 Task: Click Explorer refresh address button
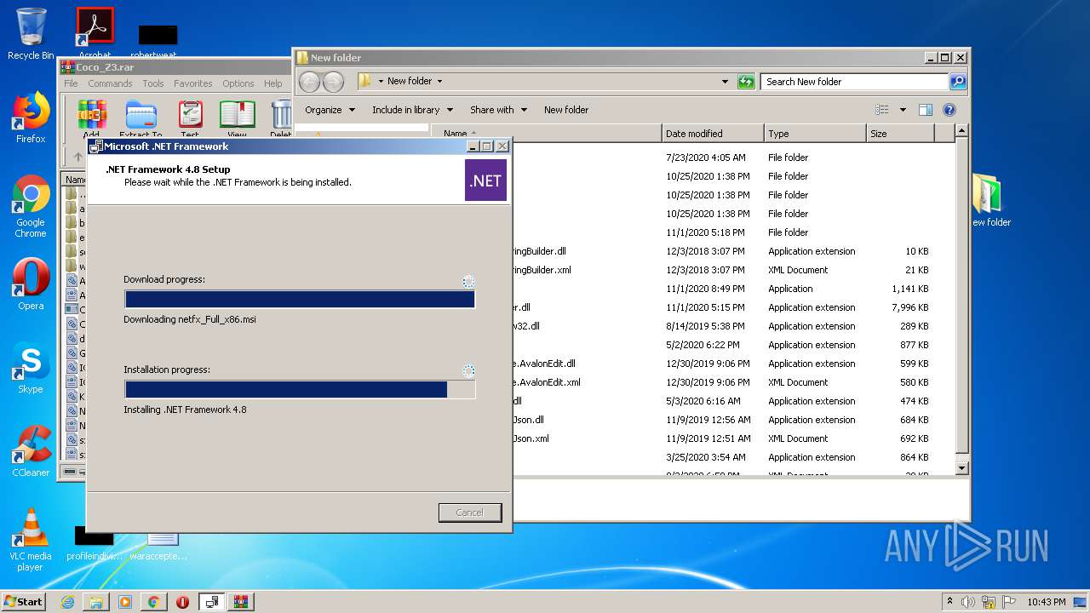[746, 82]
